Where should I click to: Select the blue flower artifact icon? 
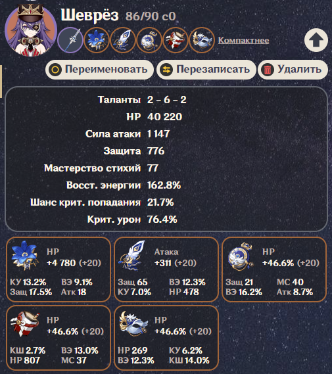97,40
